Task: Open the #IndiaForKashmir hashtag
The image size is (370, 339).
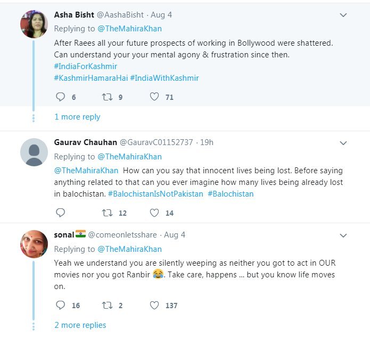Action: coord(86,66)
